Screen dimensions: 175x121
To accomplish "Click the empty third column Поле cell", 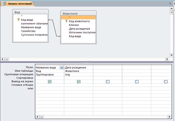I will (108, 67).
